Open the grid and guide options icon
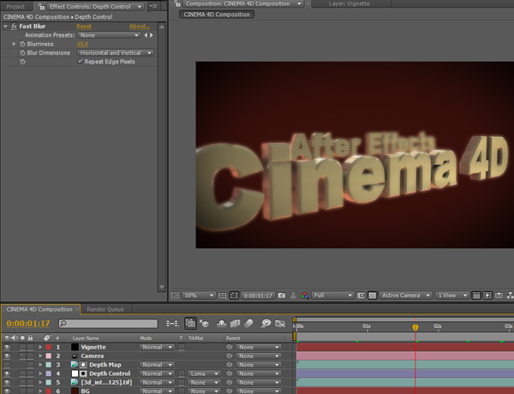514x394 pixels. [223, 295]
